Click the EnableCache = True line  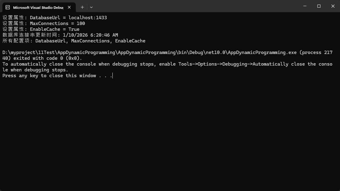pos(54,29)
